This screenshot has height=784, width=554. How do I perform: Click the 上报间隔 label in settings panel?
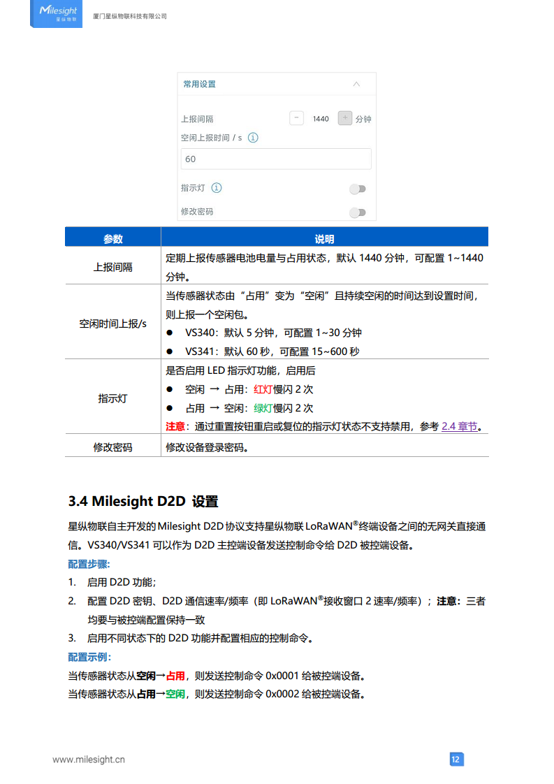(197, 119)
